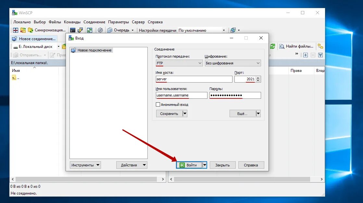The width and height of the screenshot is (363, 203).
Task: Open Синхронизация folder sync tool
Action: [47, 30]
